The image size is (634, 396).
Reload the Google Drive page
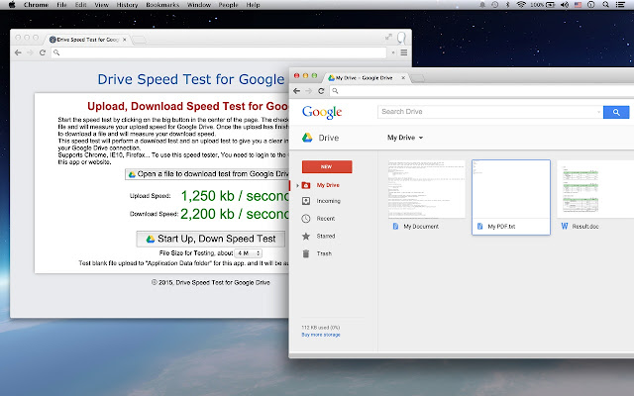[321, 91]
